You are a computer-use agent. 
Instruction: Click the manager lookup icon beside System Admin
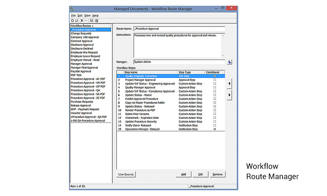[229, 62]
